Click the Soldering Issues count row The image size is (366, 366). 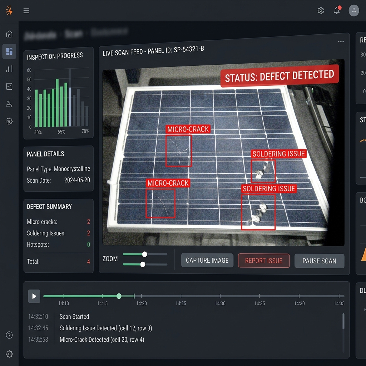click(x=58, y=233)
